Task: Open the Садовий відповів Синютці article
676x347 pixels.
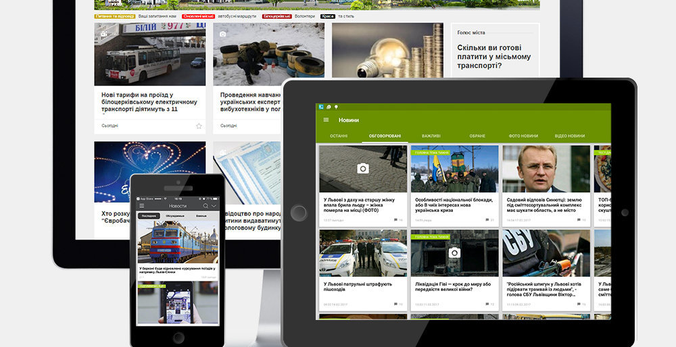Action: point(546,204)
